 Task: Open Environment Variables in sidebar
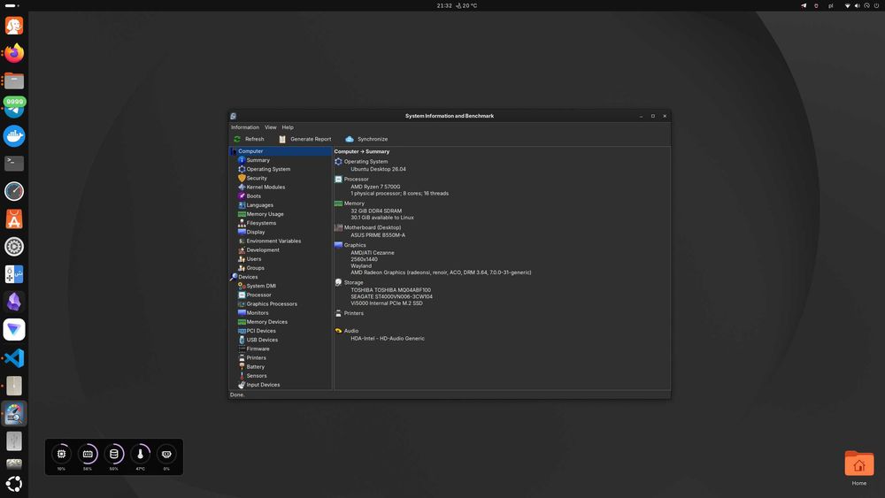point(273,241)
